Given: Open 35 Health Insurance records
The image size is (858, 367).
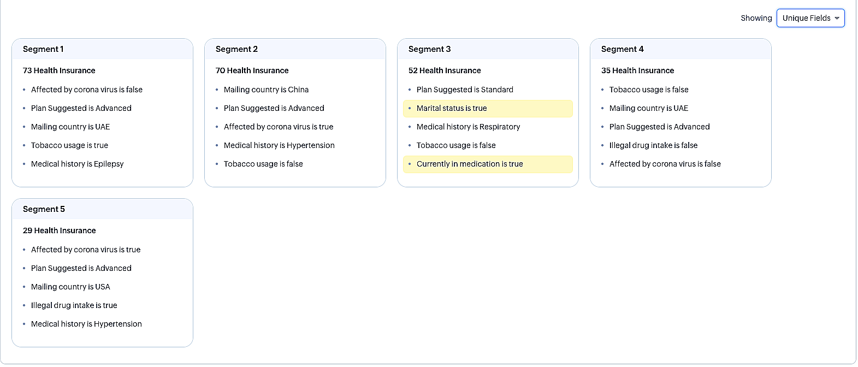Looking at the screenshot, I should 637,70.
